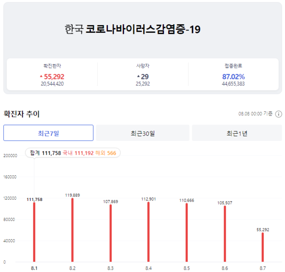Select the 8.3 bar showing 107,869

pyautogui.click(x=111, y=233)
